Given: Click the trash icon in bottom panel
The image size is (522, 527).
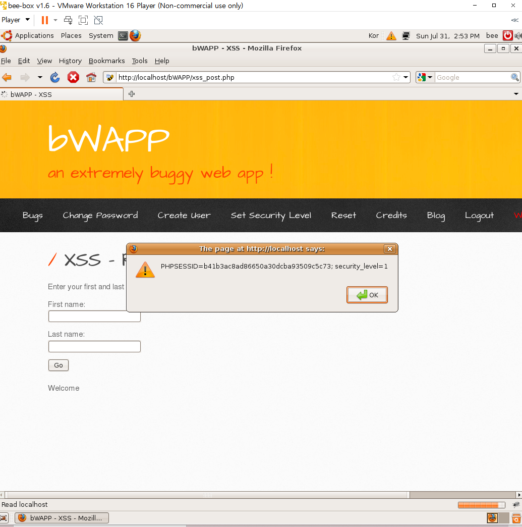Looking at the screenshot, I should (516, 518).
